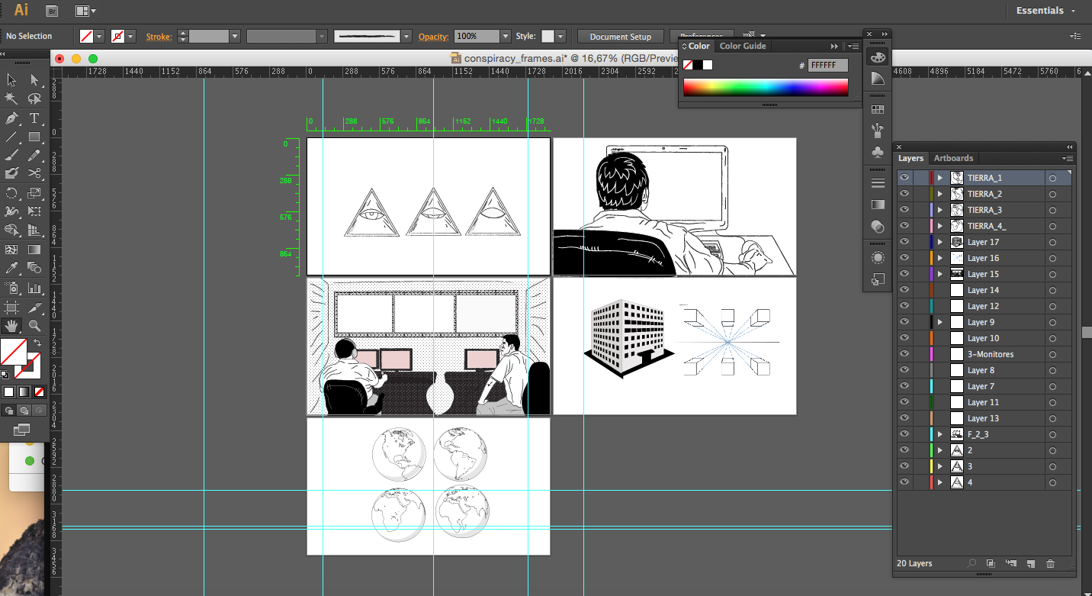
Task: Click the Document Setup button
Action: (621, 37)
